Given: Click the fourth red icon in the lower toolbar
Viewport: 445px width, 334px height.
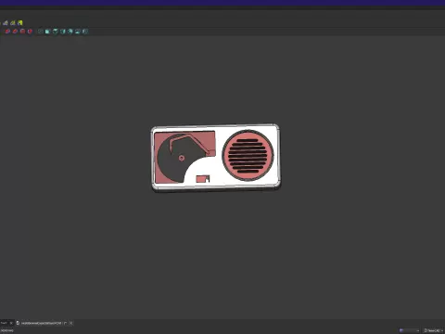Looking at the screenshot, I should [30, 32].
